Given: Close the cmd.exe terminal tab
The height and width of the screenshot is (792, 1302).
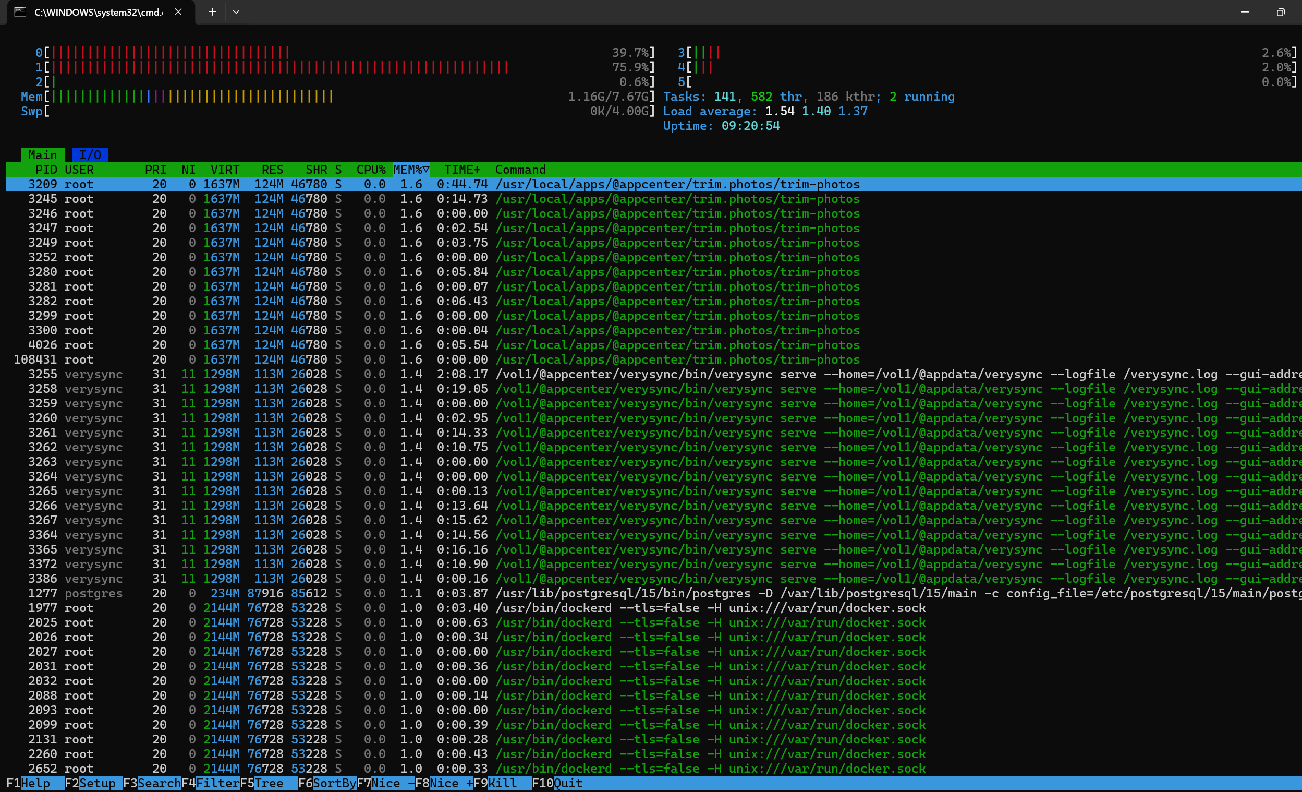Looking at the screenshot, I should click(178, 11).
